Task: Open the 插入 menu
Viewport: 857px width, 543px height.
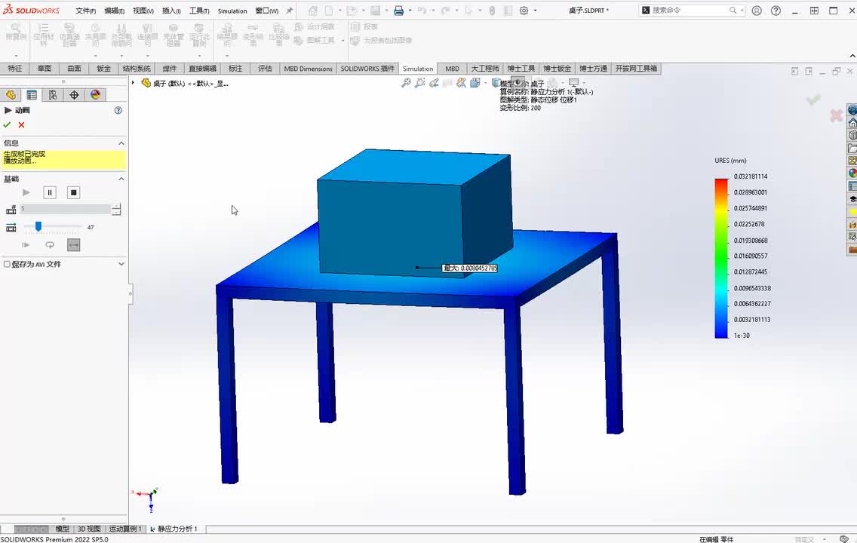Action: coord(171,11)
